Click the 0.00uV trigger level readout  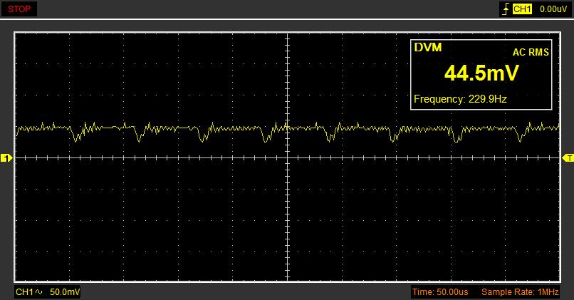pyautogui.click(x=553, y=9)
